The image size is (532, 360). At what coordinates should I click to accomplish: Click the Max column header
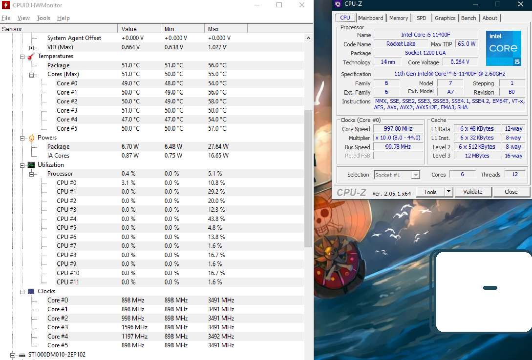click(226, 29)
